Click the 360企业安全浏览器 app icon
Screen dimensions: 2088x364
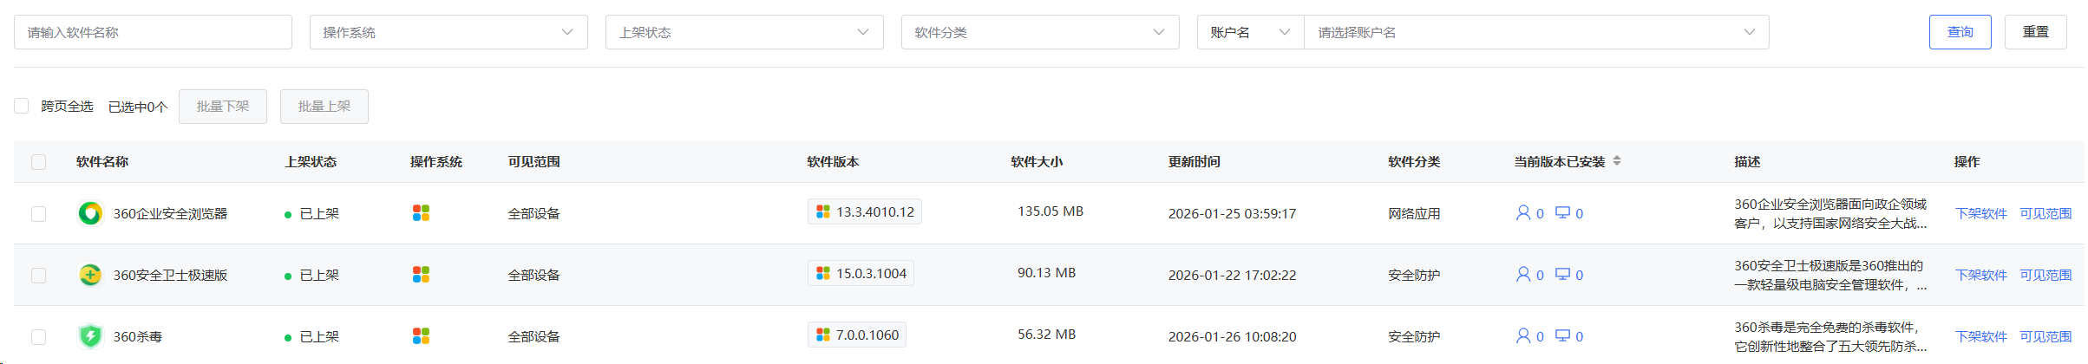coord(90,213)
